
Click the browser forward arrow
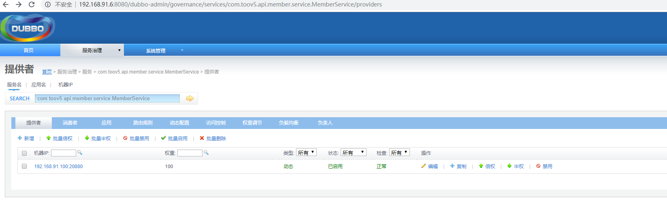pos(19,4)
